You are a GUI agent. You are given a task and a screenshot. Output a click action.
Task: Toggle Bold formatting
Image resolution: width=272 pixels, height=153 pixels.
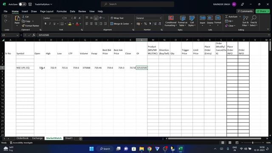coord(45,24)
